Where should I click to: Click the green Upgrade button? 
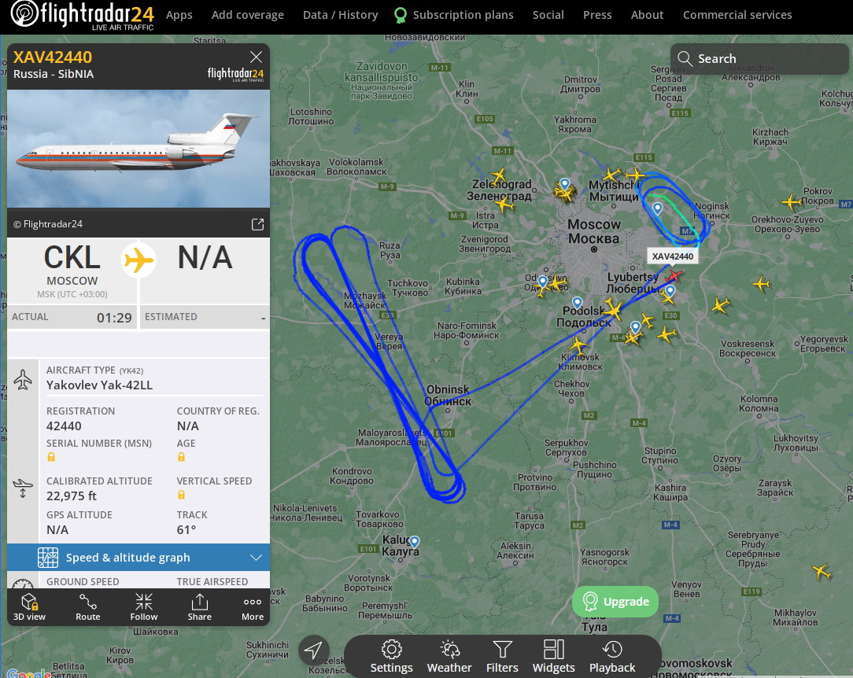point(615,602)
